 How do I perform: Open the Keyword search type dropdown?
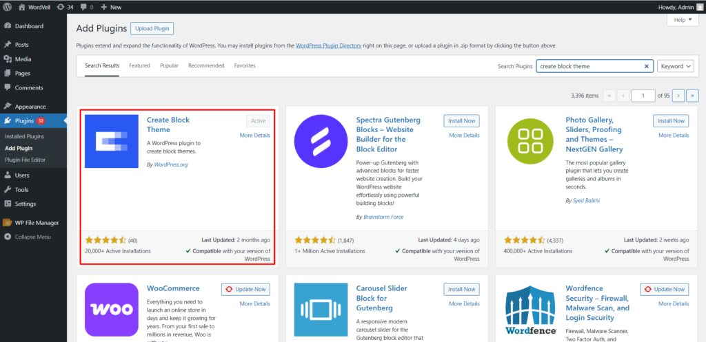coord(676,66)
